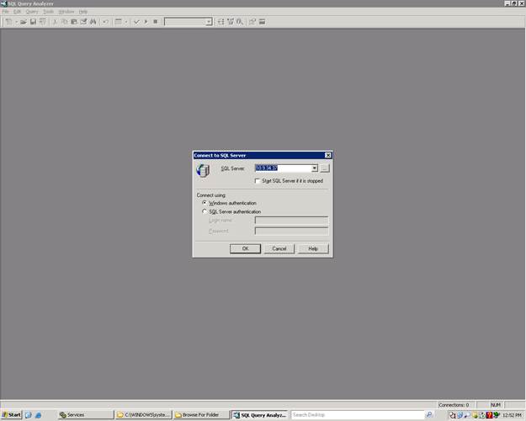Switch to Browse For Folder taskbar button
Screen dimensions: 526x421
pyautogui.click(x=202, y=415)
